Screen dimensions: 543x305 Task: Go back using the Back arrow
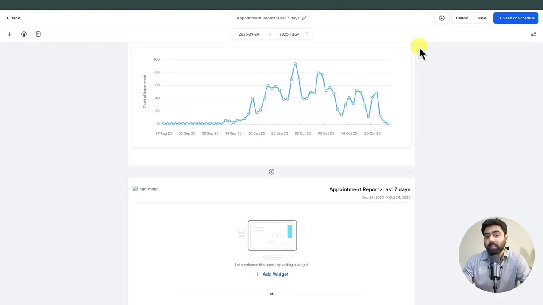tap(13, 18)
